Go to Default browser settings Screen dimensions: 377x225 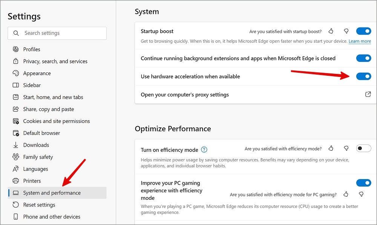[x=57, y=133]
